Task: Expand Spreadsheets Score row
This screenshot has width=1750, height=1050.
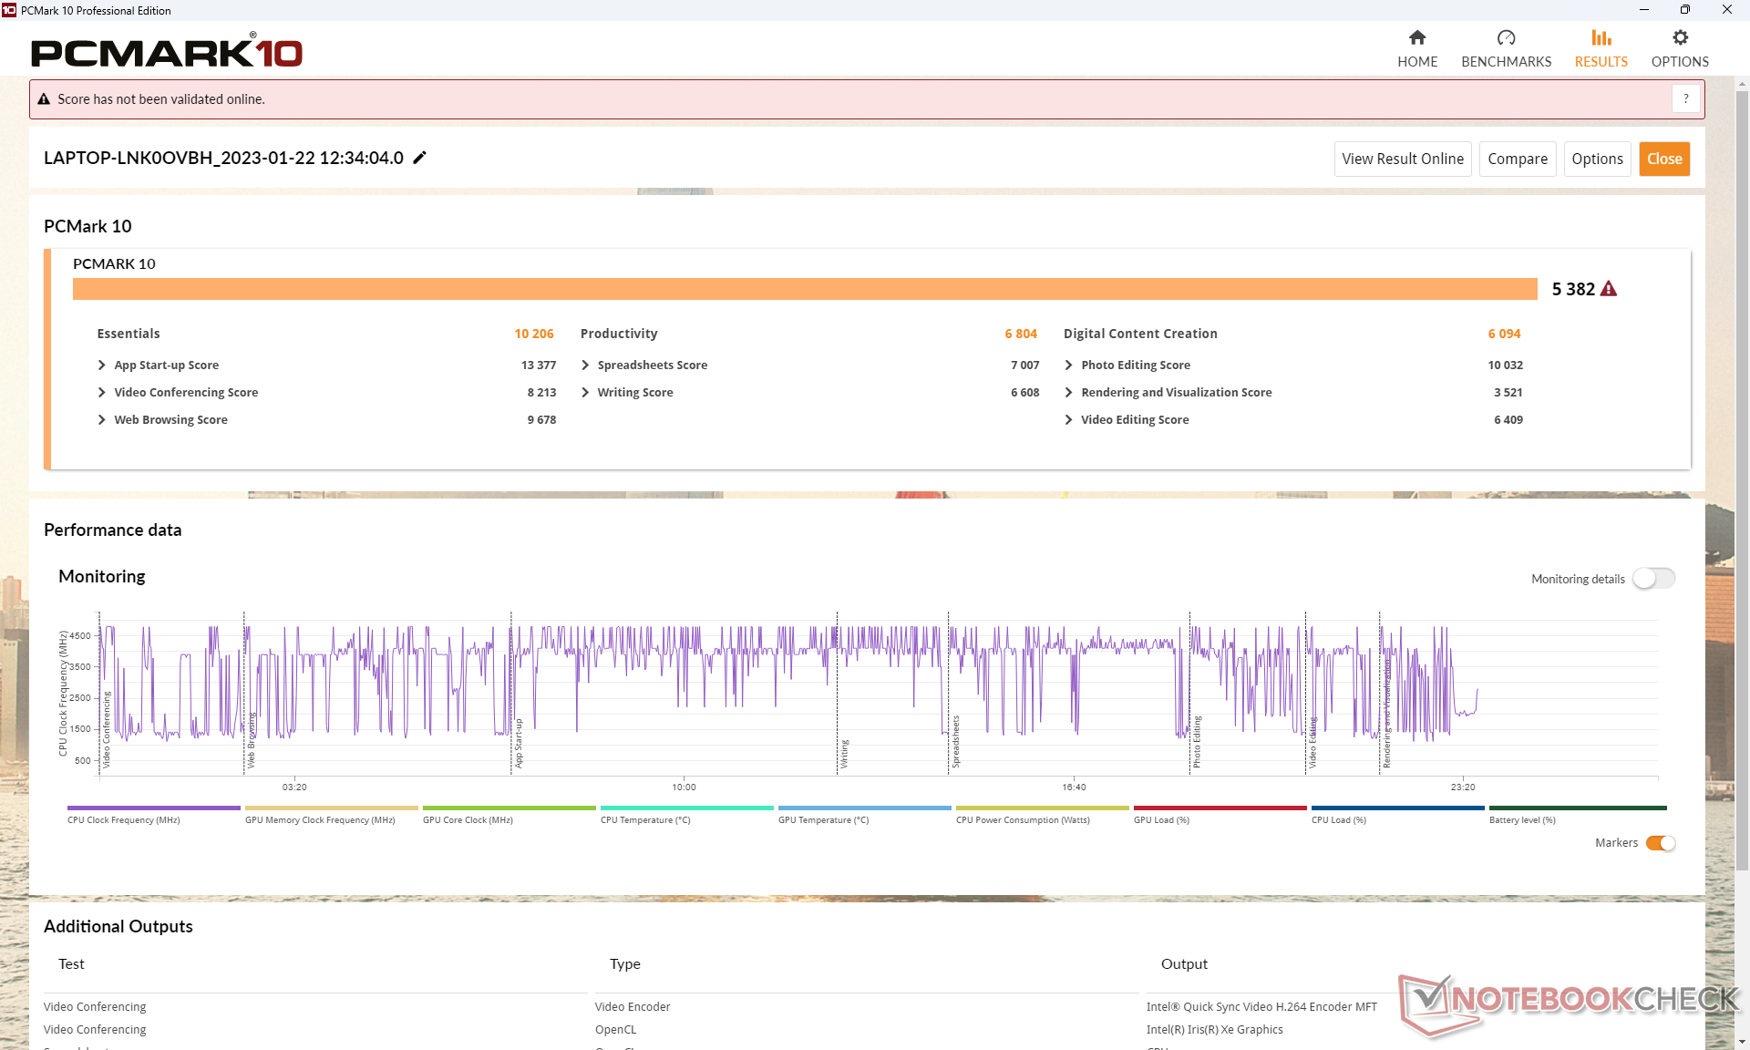Action: tap(585, 365)
